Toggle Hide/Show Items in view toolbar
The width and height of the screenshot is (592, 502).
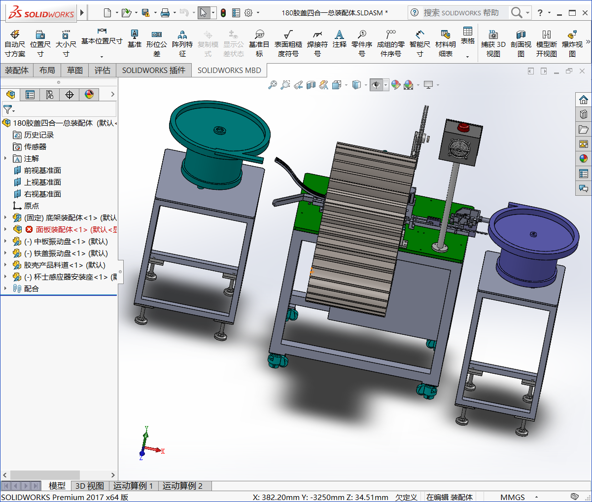click(376, 85)
